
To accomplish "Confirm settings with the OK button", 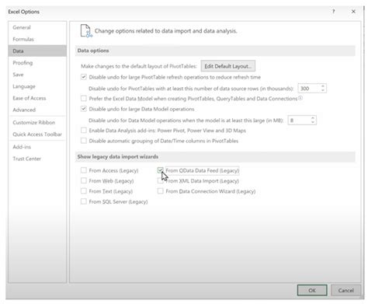I will point(312,290).
